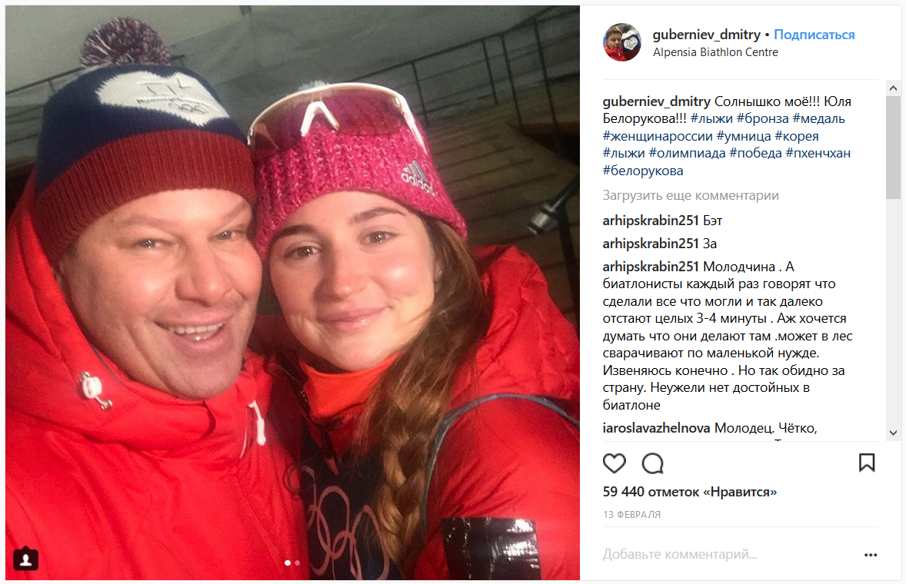
Task: Click the comments scrollbar thumb
Action: click(893, 148)
